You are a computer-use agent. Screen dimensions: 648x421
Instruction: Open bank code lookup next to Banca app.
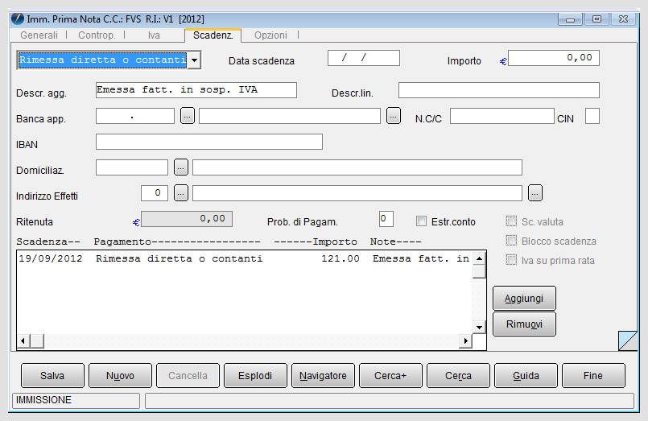(x=188, y=116)
